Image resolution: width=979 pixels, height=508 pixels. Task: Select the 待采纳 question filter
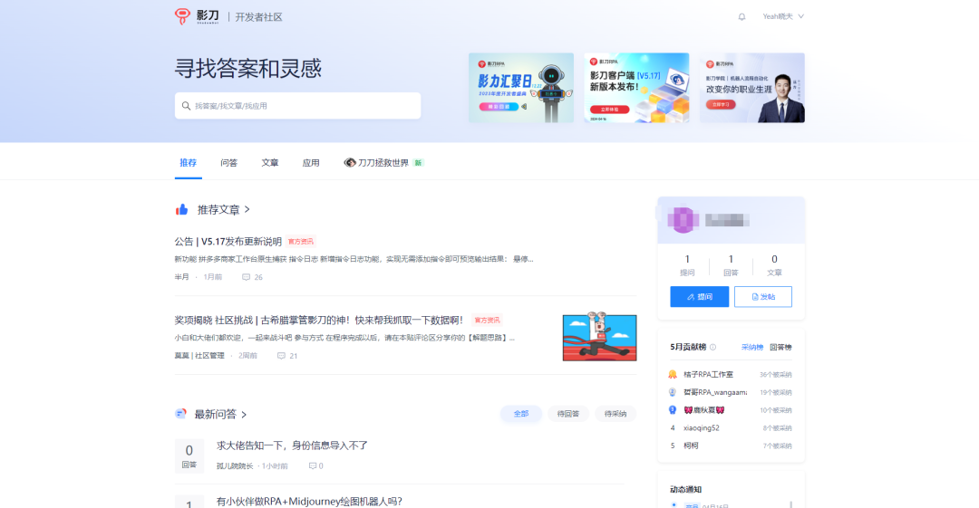click(615, 414)
